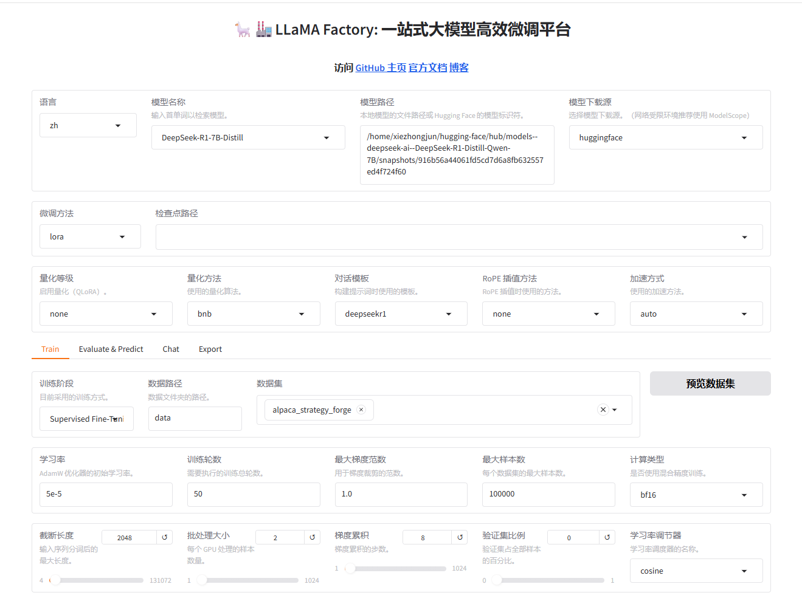Click the 数据路径 field containing data

[x=195, y=419]
